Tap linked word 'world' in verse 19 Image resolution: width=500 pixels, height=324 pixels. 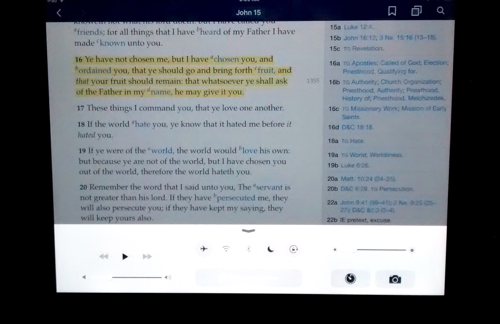pyautogui.click(x=162, y=150)
